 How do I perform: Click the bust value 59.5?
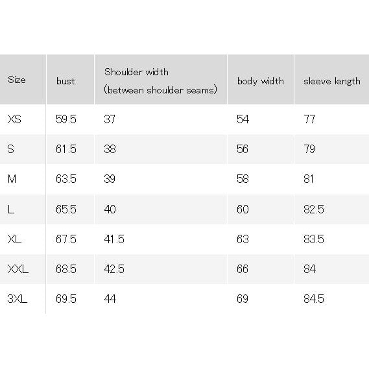[66, 119]
